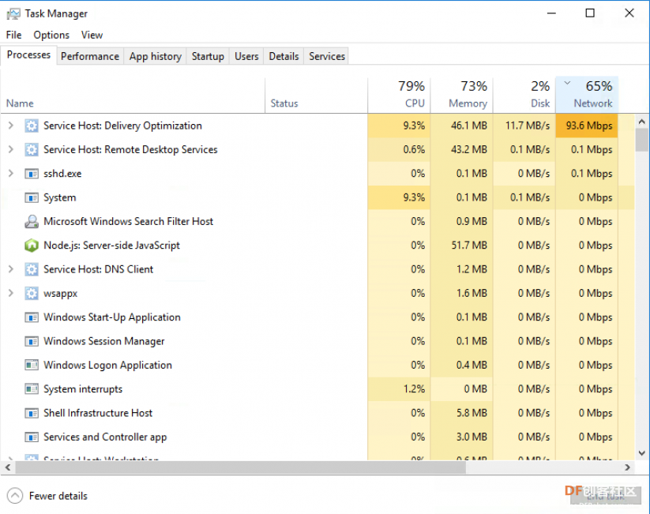Click the Windows Session Manager icon

[32, 342]
